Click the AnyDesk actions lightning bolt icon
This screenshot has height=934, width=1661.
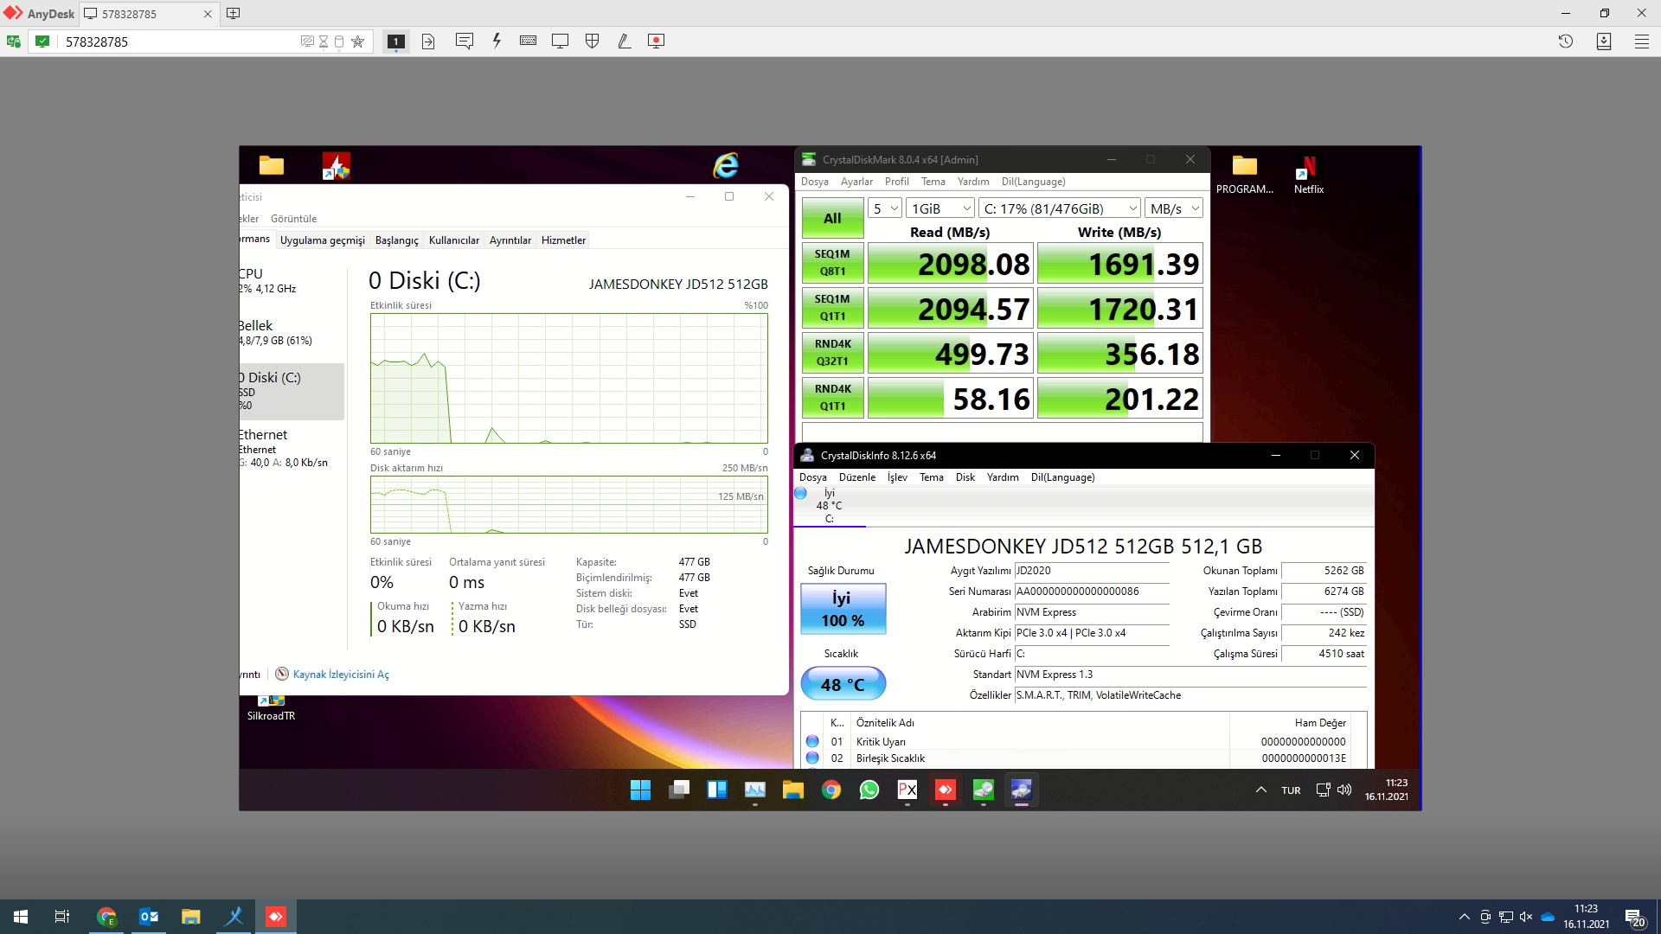[497, 41]
